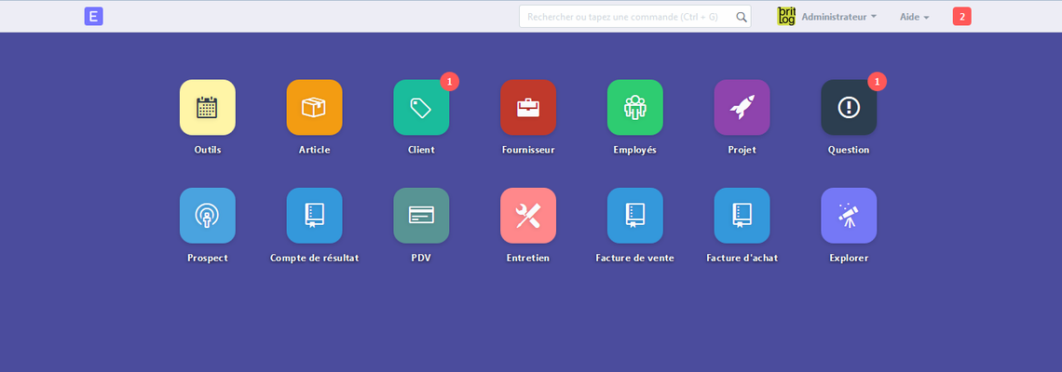
Task: Click the Facture d'achat label
Action: pos(742,259)
